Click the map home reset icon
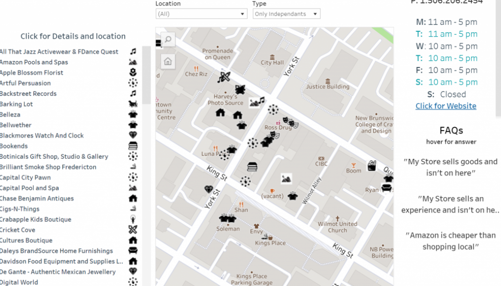501x286 pixels. (x=168, y=61)
